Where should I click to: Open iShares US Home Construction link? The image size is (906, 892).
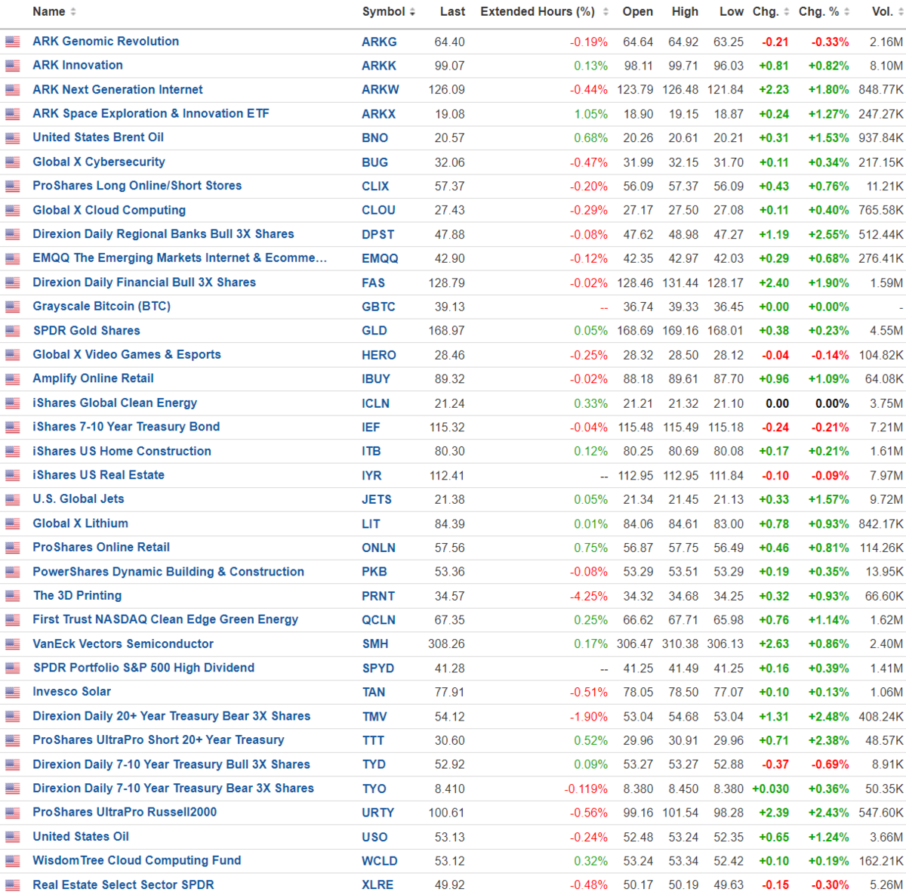[x=122, y=452]
